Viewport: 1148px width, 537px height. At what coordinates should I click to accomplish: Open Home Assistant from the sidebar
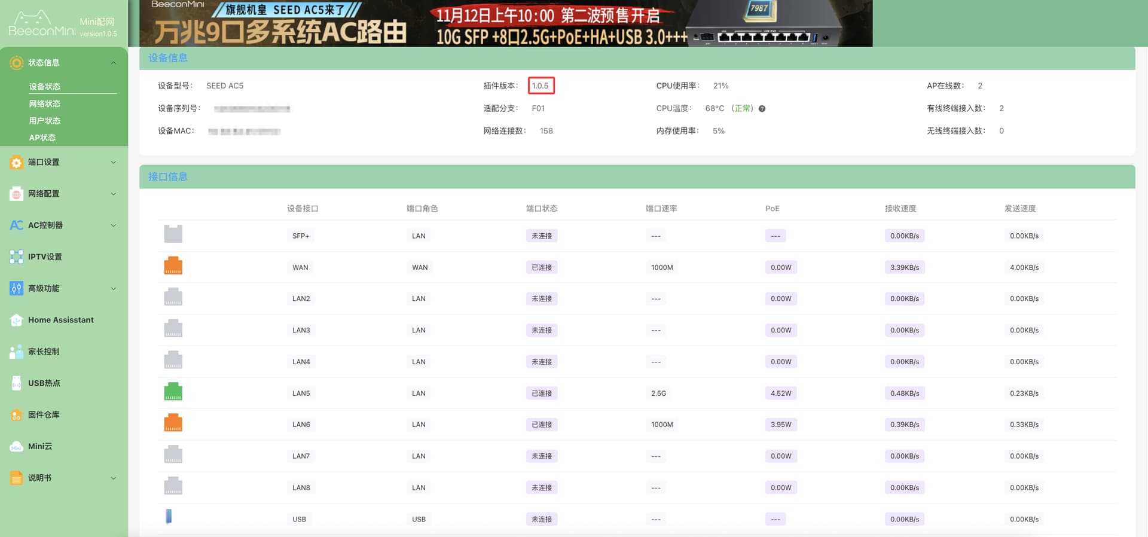coord(60,320)
